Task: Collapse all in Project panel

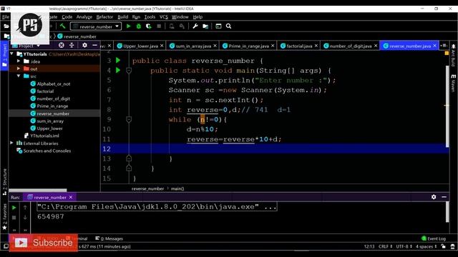Action: (x=72, y=45)
